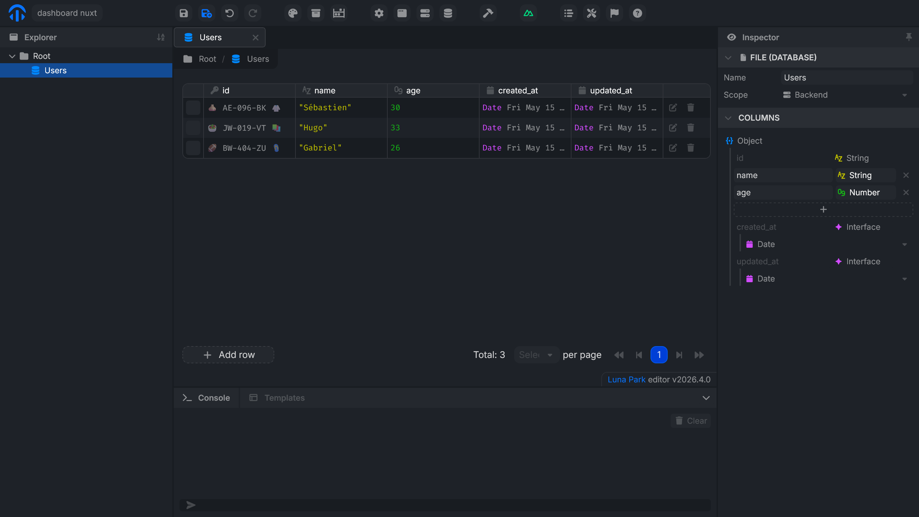Edit the Hugo row

pyautogui.click(x=673, y=128)
